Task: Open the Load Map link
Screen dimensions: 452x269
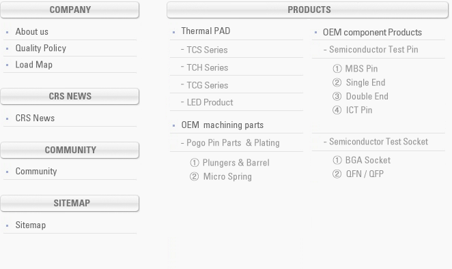Action: coord(33,65)
